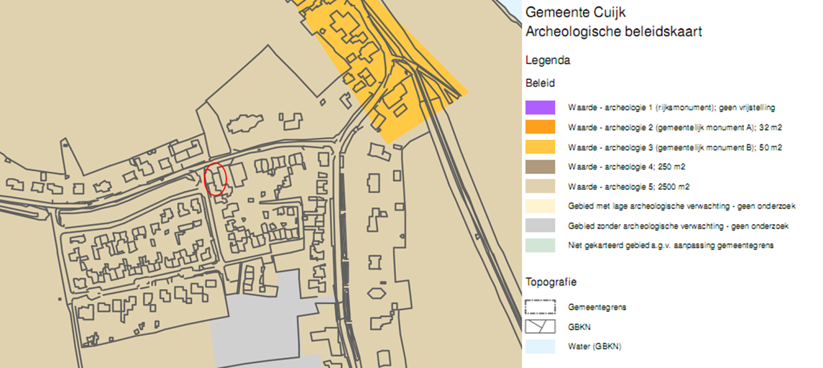823x368 pixels.
Task: Click 'Waarde - archeologie 4; 250 m2' text
Action: point(626,167)
